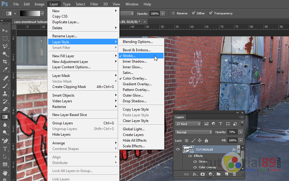Select the Eyedropper tool

[5, 69]
